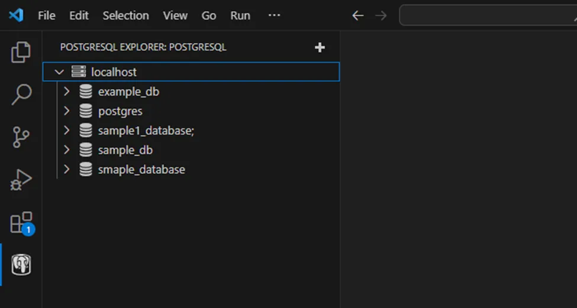Screen dimensions: 577x308
Task: Select the smaple_database tree item
Action: pos(141,170)
